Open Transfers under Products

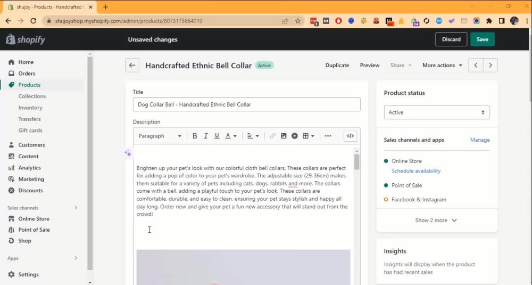(x=29, y=119)
